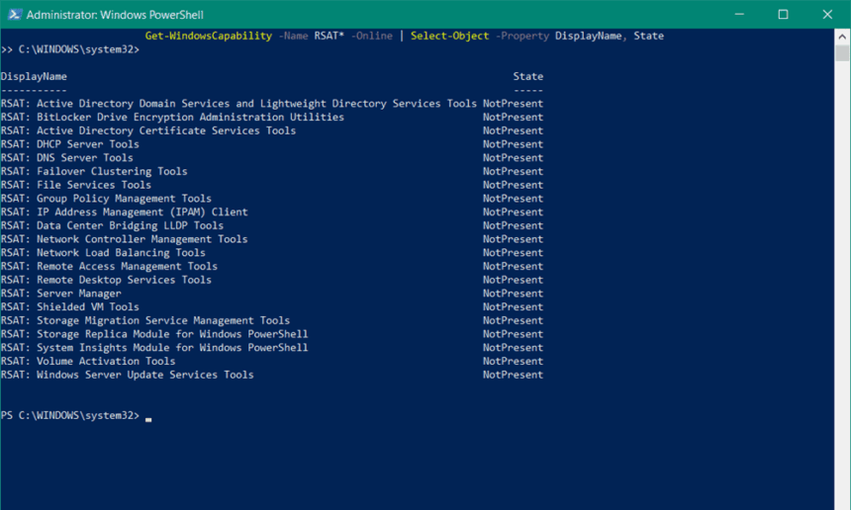
Task: Click the scrollbar up arrow
Action: (x=842, y=37)
